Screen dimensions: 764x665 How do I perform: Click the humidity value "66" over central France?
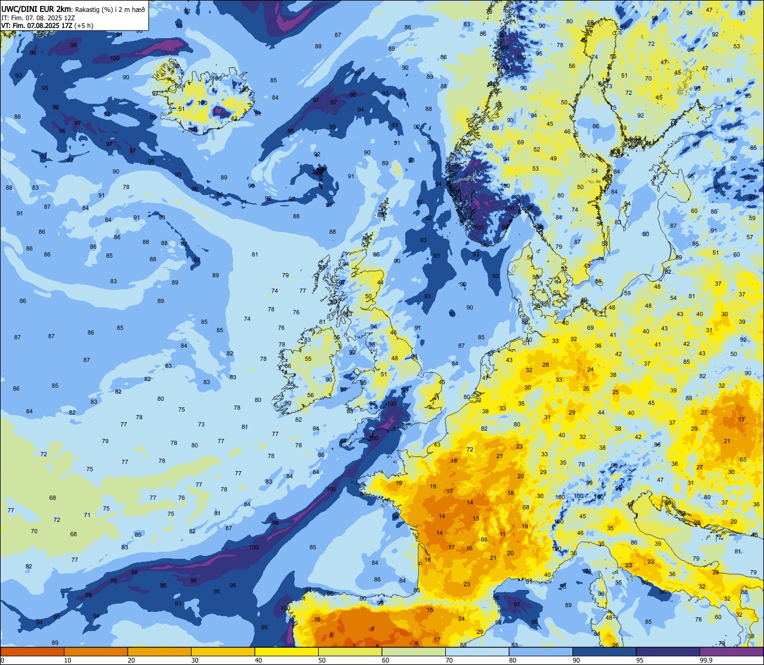pyautogui.click(x=484, y=540)
